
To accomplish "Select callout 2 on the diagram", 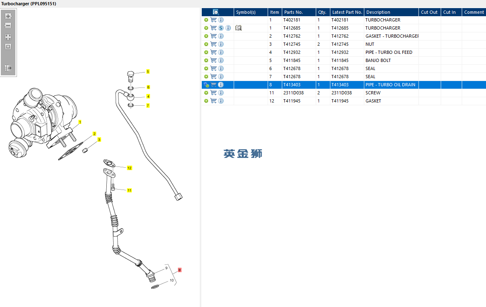I will [94, 134].
